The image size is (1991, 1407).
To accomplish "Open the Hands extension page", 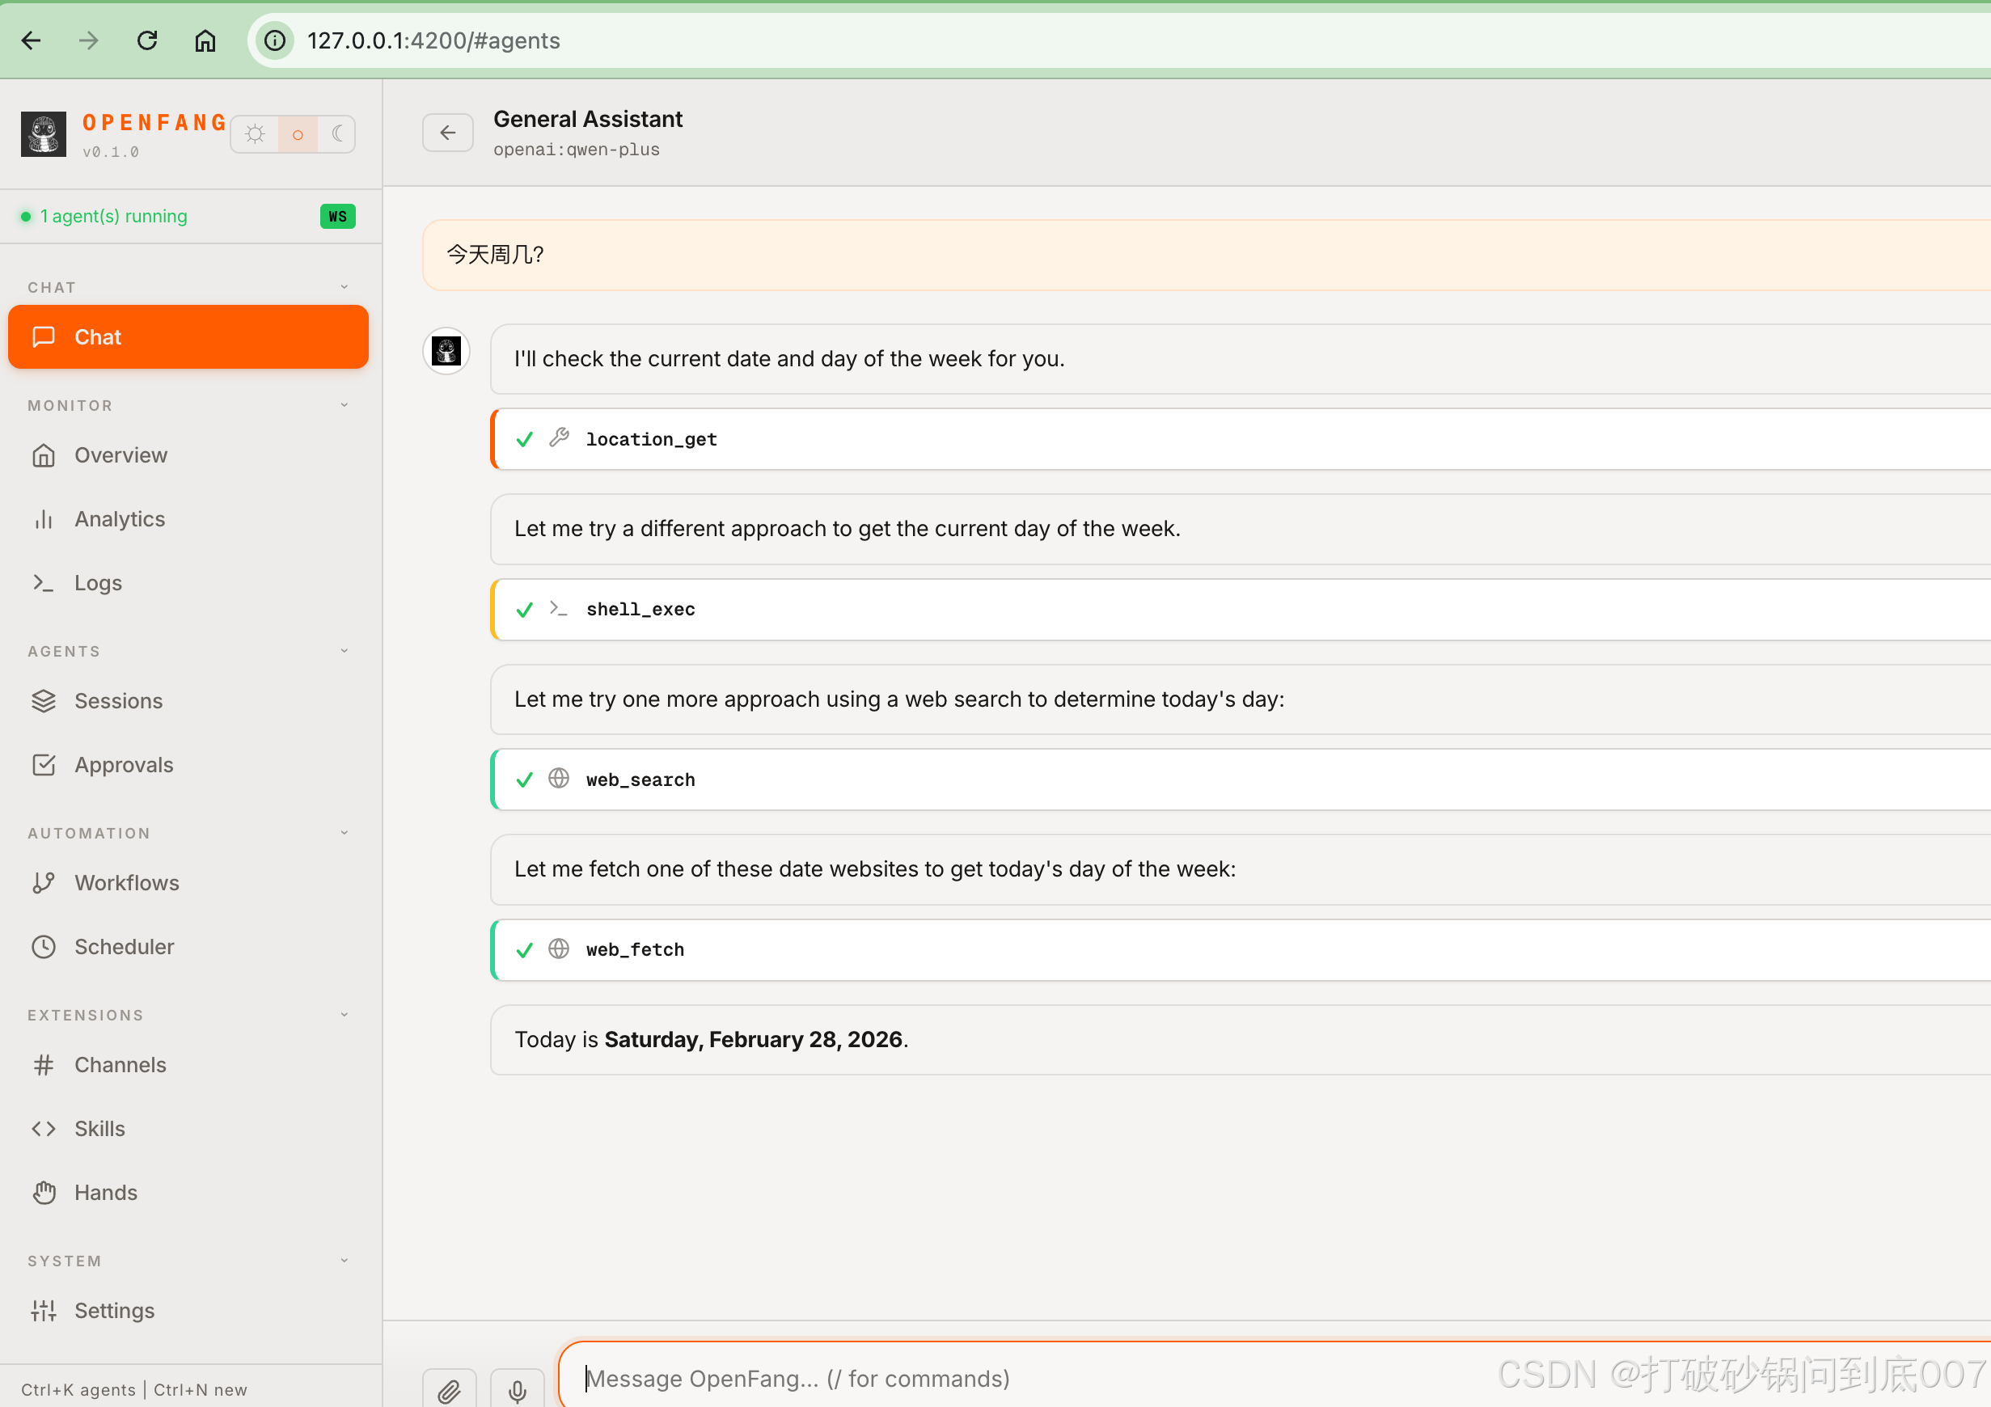I will point(106,1192).
